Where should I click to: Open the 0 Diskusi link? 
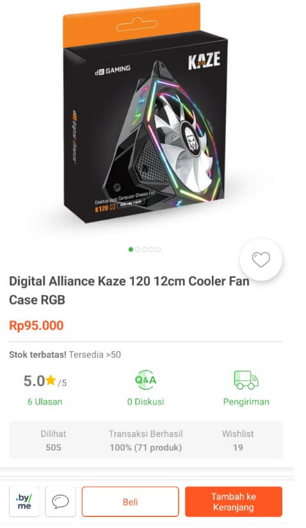coord(145,402)
